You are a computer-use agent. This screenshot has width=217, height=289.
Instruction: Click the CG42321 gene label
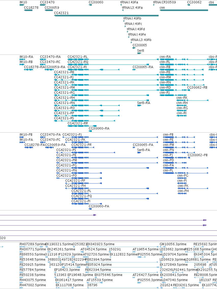[x=61, y=13]
